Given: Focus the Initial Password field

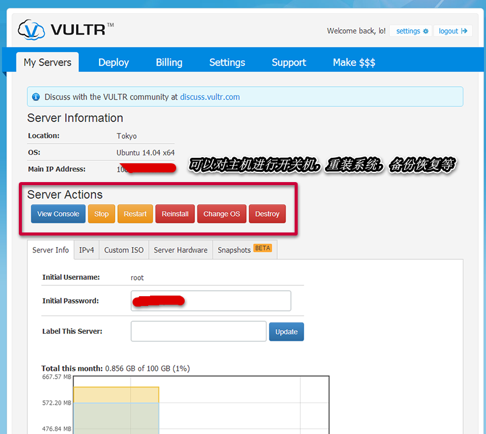Looking at the screenshot, I should 211,301.
